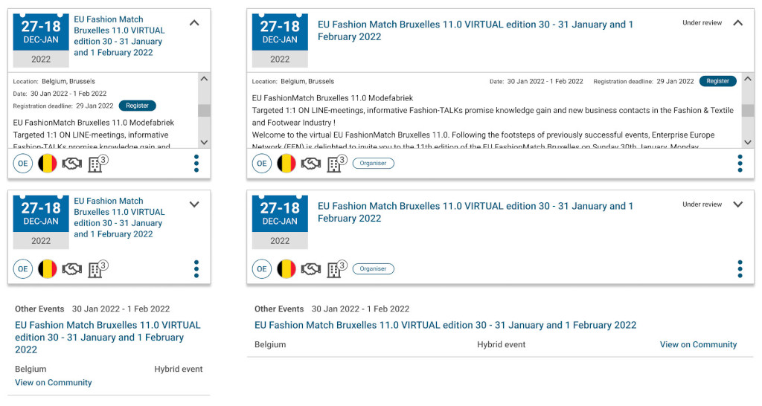762x406 pixels.
Task: Click 27-18 DEC-JAN date badge, narrow expanded card
Action: click(41, 40)
